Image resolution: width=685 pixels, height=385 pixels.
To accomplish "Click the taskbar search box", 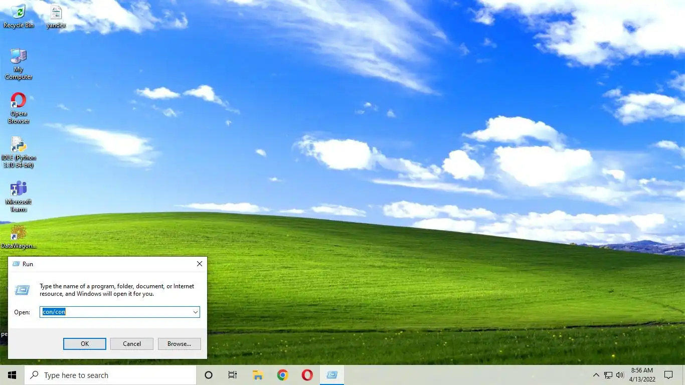I will 110,375.
